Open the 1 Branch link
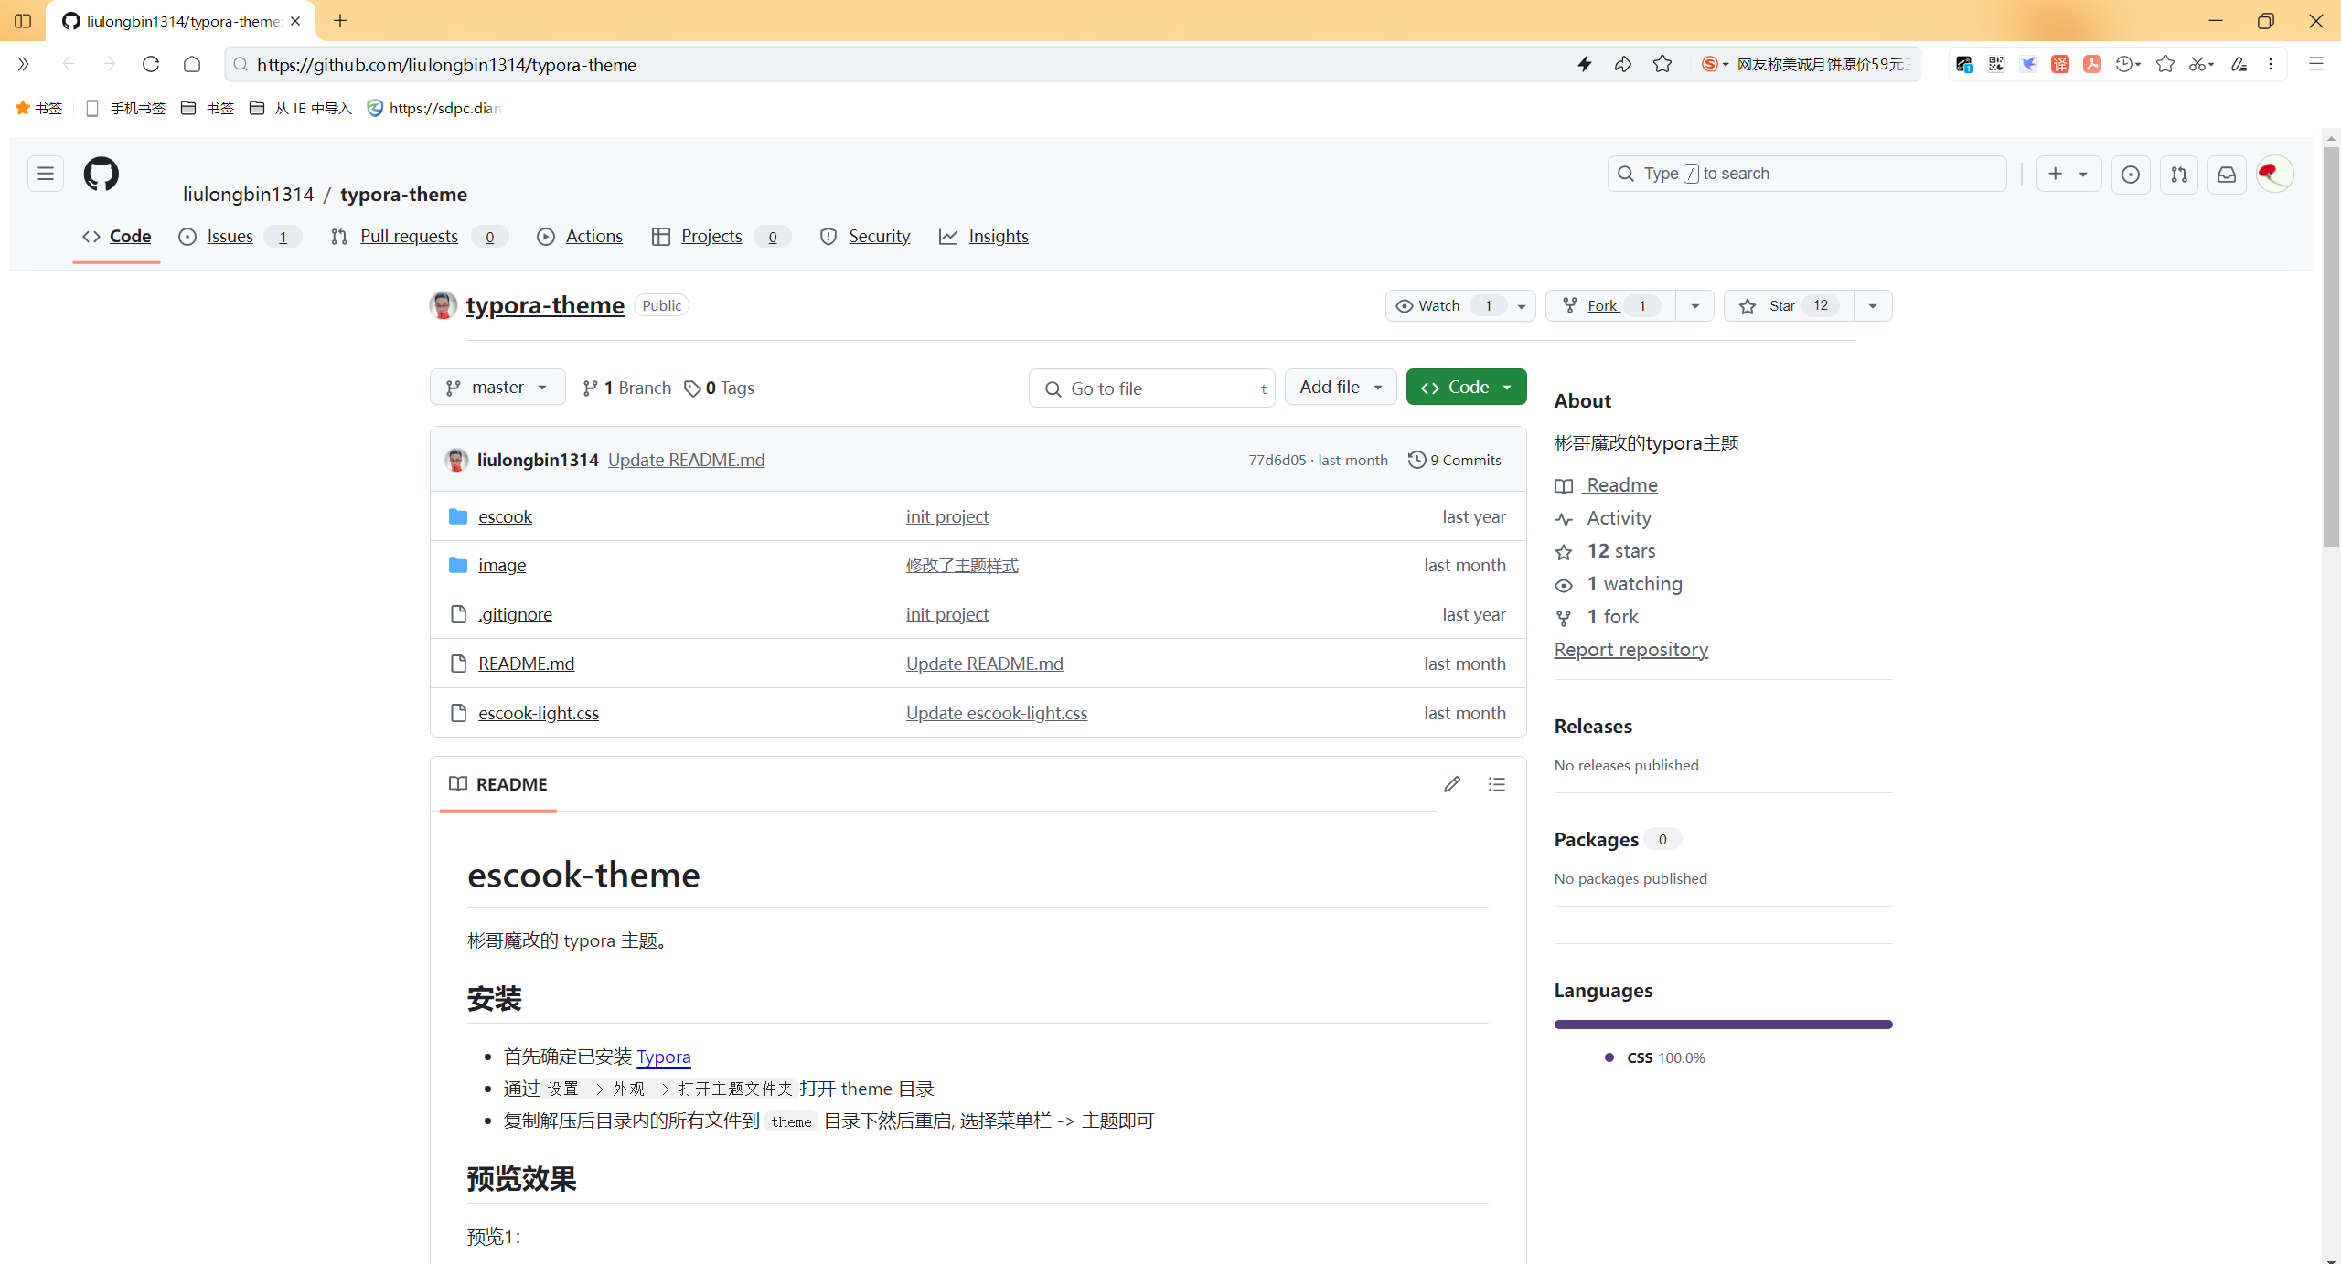The image size is (2341, 1264). (626, 388)
